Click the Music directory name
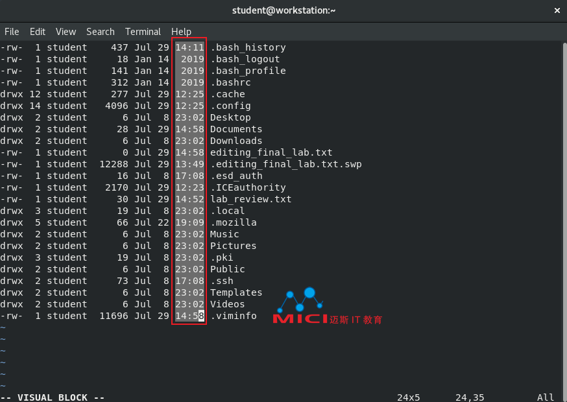Image resolution: width=567 pixels, height=402 pixels. (x=224, y=234)
